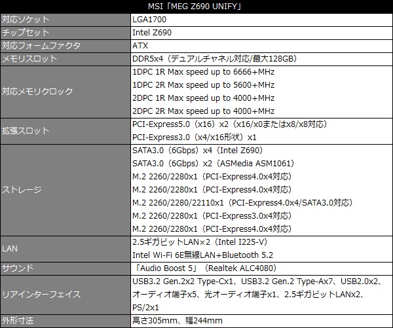The width and height of the screenshot is (393, 328).
Task: Click the 高さ305mm、幅244mm dimensions
Action: 178,321
